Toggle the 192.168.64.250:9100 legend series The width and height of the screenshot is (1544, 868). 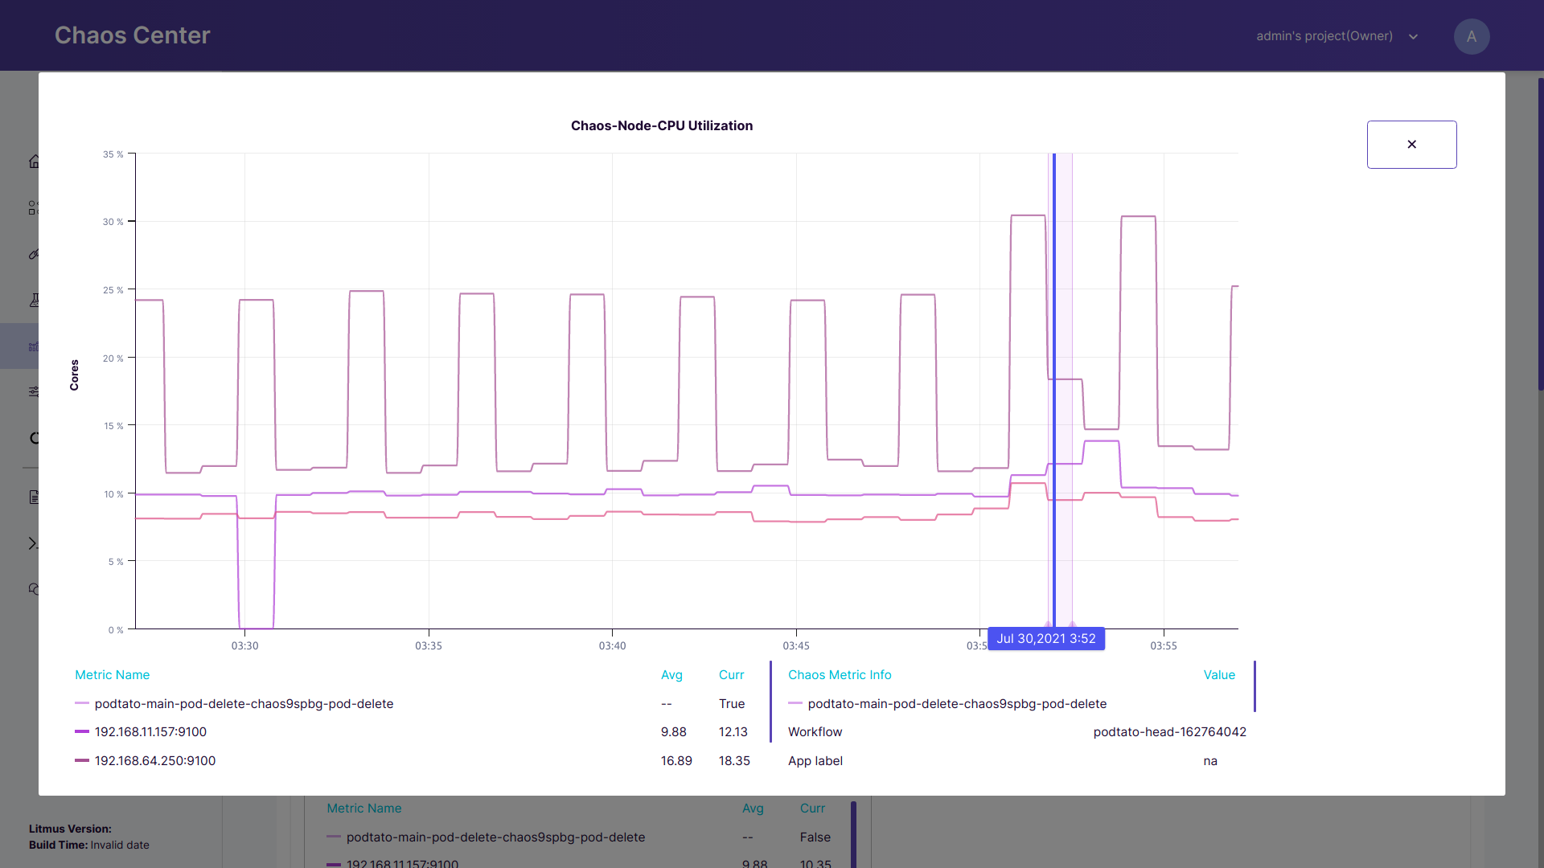(x=154, y=760)
